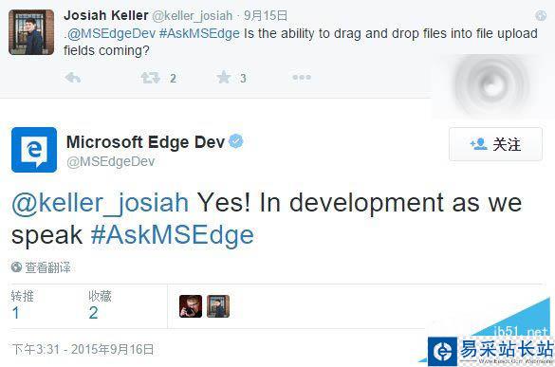Open the first liker avatar holding a camera
This screenshot has width=555, height=367.
point(191,306)
